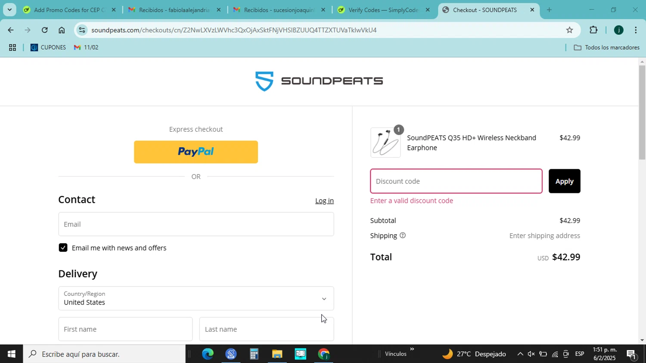The image size is (646, 363).
Task: Open File Explorer from taskbar
Action: point(277,354)
